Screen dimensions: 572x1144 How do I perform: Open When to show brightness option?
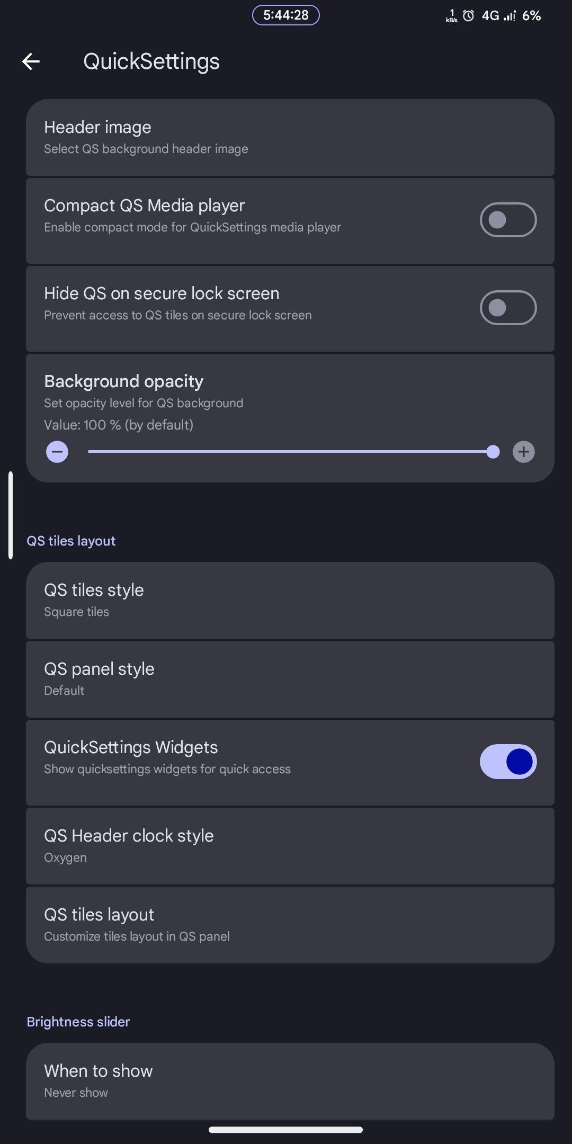pos(290,1081)
